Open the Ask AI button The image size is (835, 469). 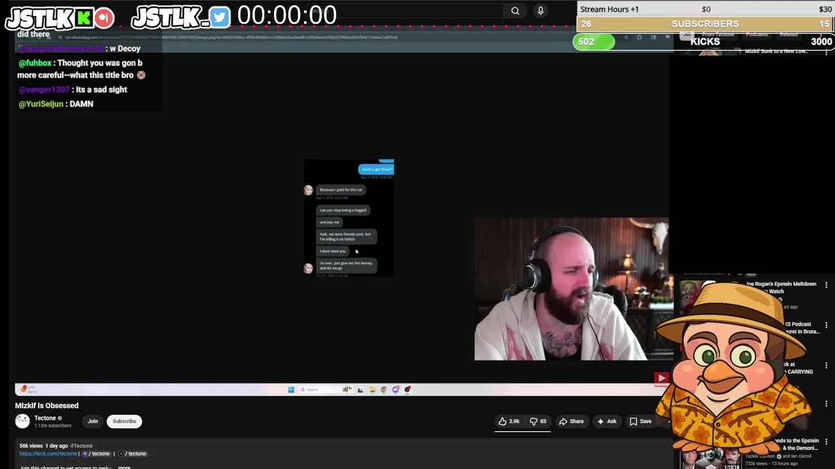pos(606,421)
